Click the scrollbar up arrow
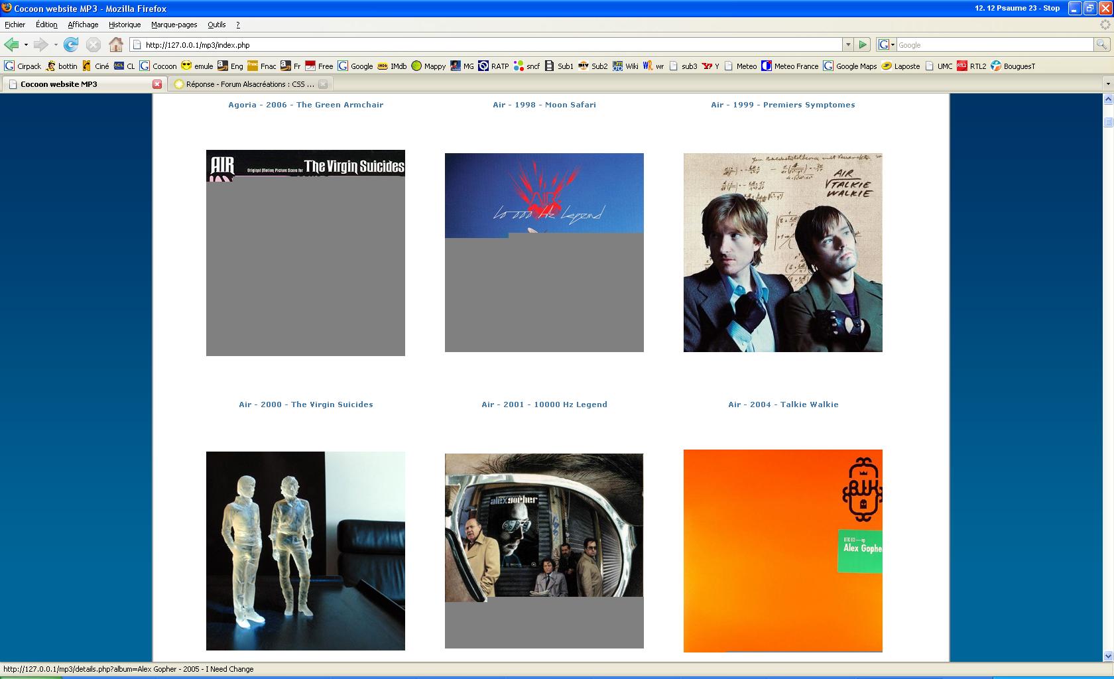This screenshot has height=679, width=1114. [x=1108, y=99]
